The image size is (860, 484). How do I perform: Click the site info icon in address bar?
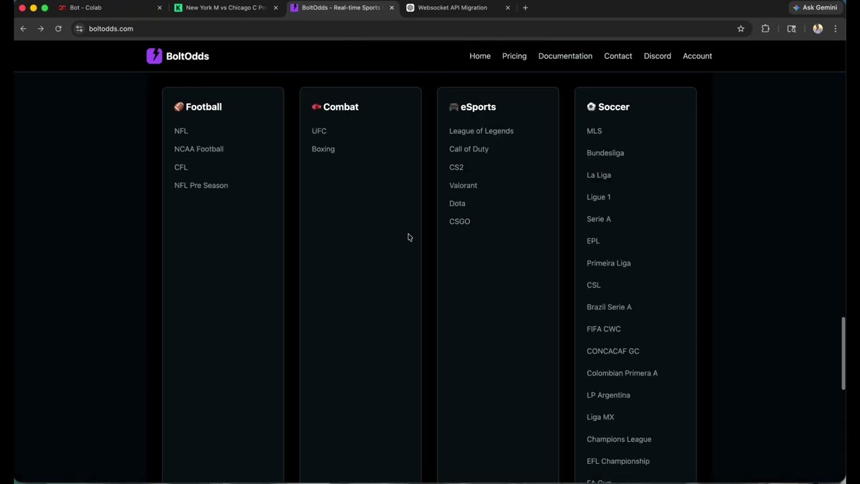tap(79, 29)
